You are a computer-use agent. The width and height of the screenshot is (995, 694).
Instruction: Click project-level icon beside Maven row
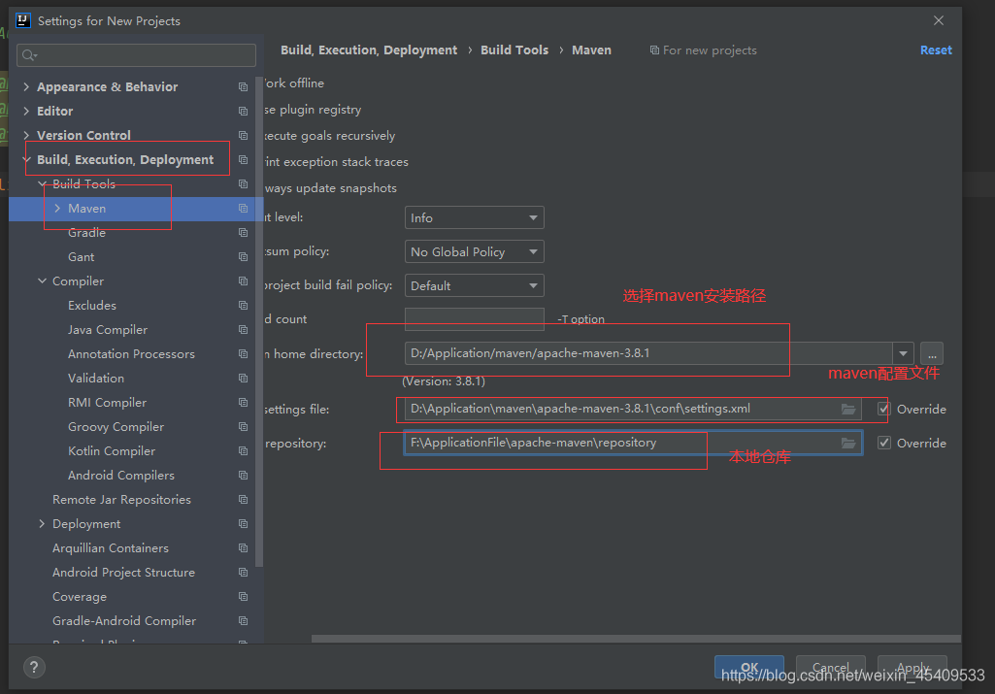[x=243, y=208]
